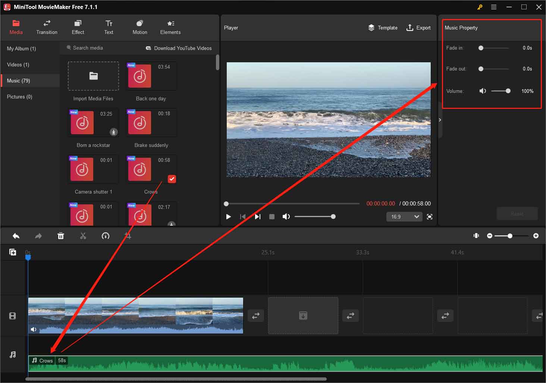This screenshot has width=546, height=383.
Task: Open the 16:9 aspect ratio dropdown
Action: pyautogui.click(x=404, y=217)
